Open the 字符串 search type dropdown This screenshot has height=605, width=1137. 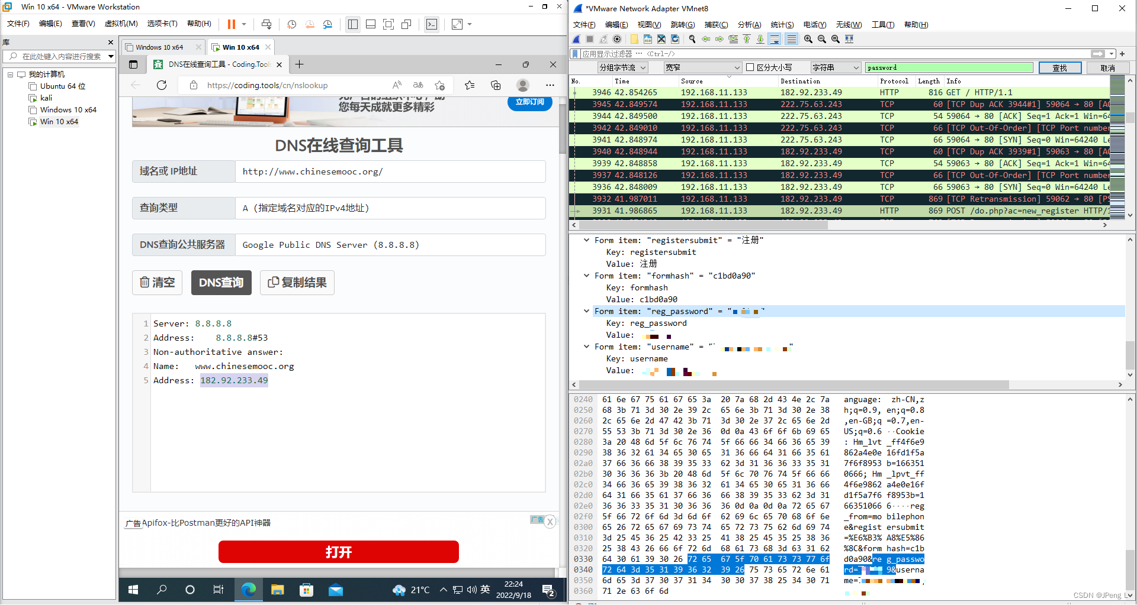point(836,67)
